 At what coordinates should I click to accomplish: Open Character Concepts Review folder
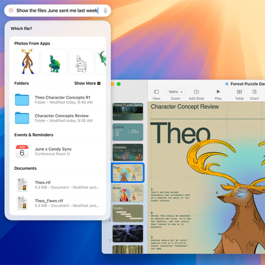click(x=61, y=118)
